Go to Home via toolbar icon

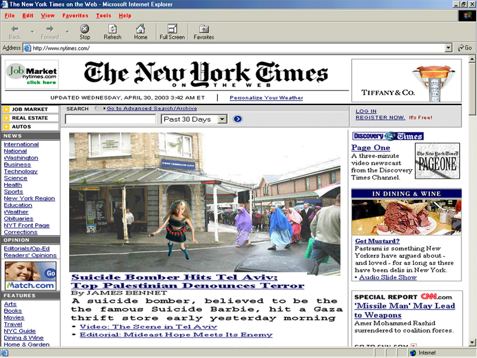(141, 32)
